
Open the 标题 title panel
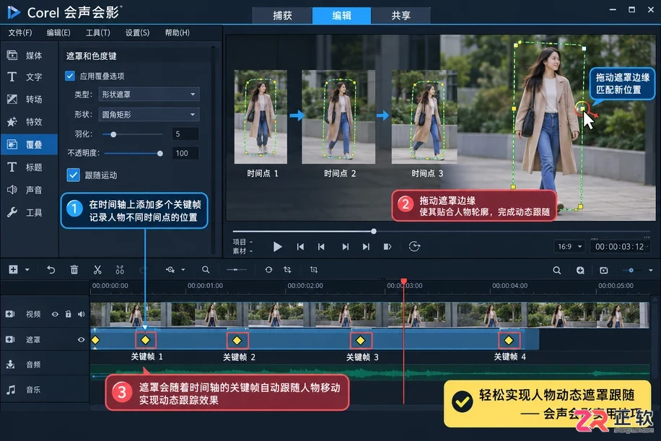click(x=25, y=167)
